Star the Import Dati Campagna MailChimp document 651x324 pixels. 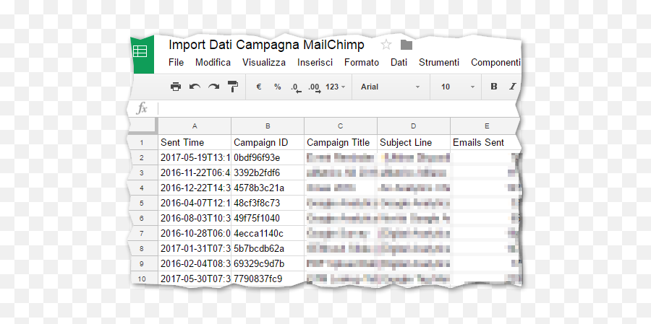tap(386, 45)
